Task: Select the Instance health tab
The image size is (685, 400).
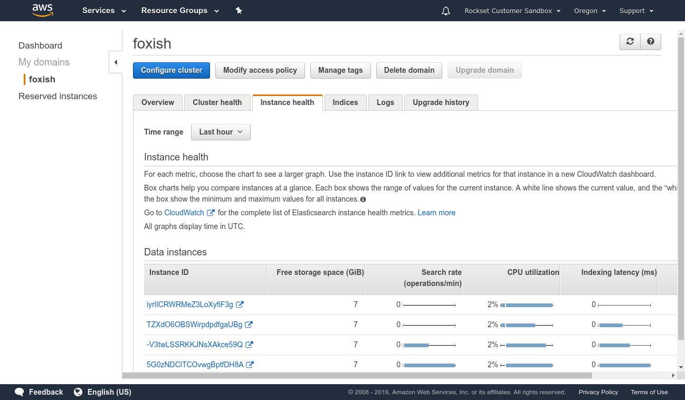Action: click(288, 102)
